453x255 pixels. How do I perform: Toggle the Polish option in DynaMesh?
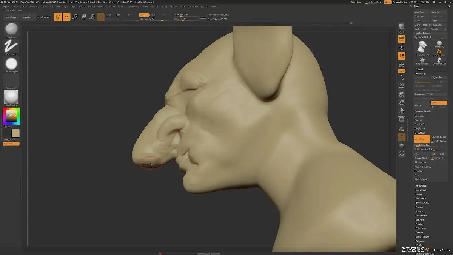coord(443,137)
